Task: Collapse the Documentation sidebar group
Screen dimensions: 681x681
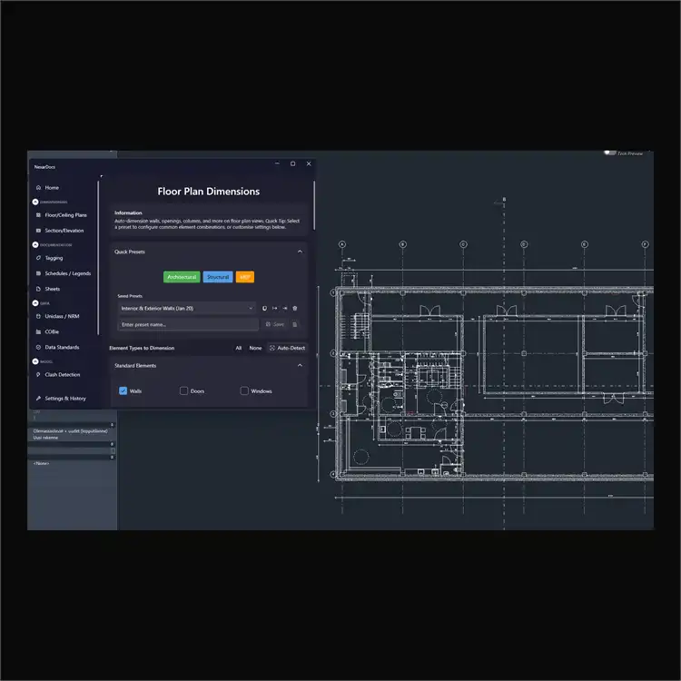Action: (35, 244)
